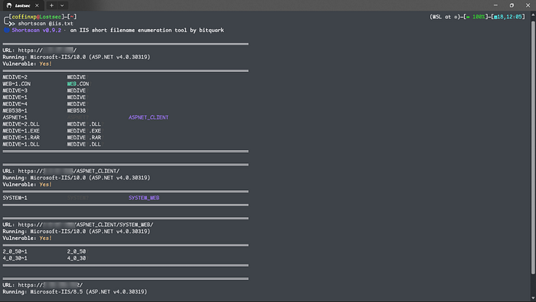
Task: Click 'ASPNET~1' short filename entry
Action: tap(15, 117)
